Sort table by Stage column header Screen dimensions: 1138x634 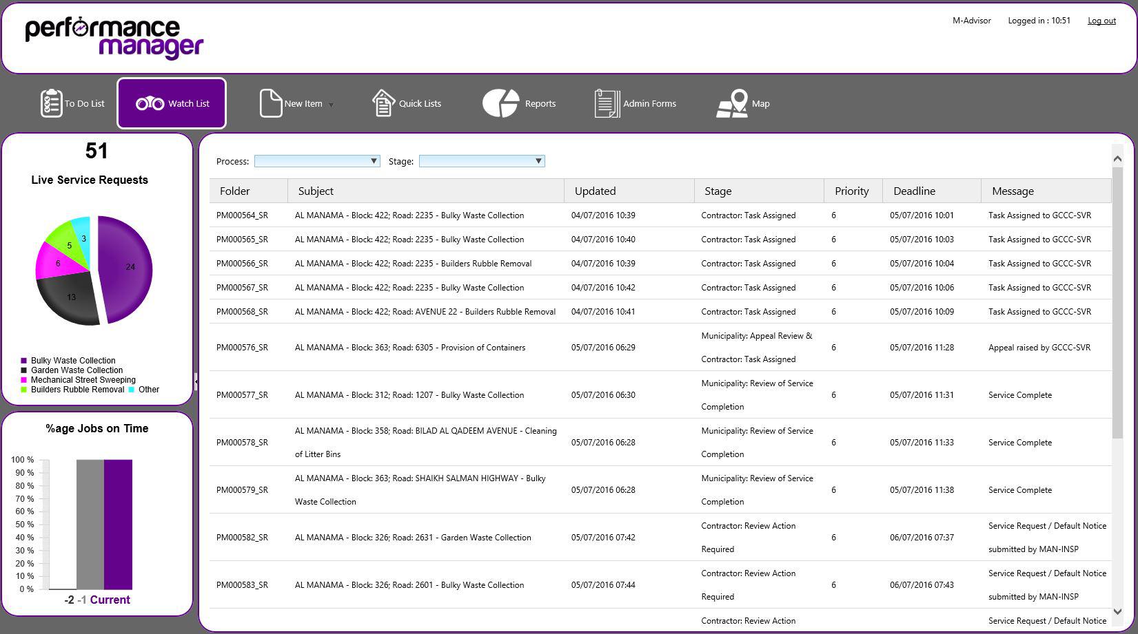coord(760,191)
